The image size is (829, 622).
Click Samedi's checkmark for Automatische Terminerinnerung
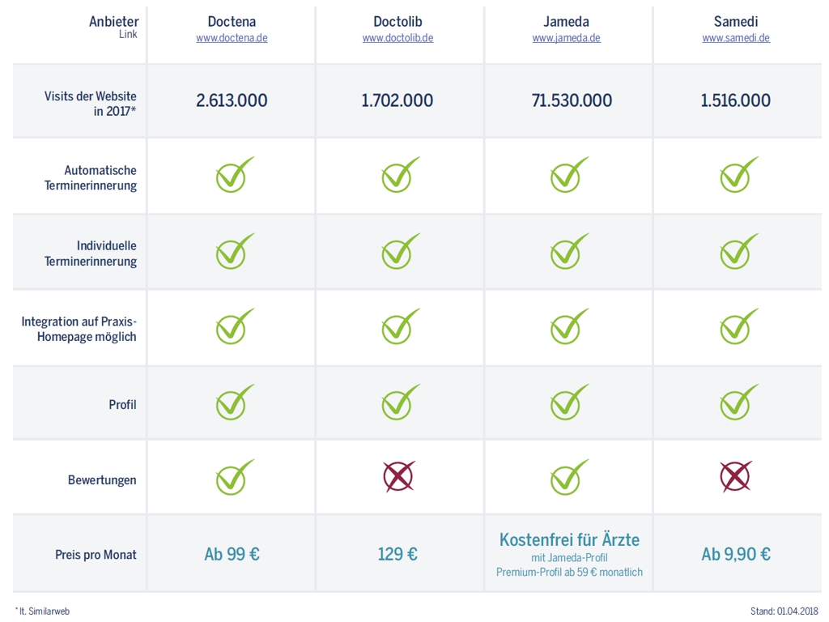pyautogui.click(x=739, y=174)
